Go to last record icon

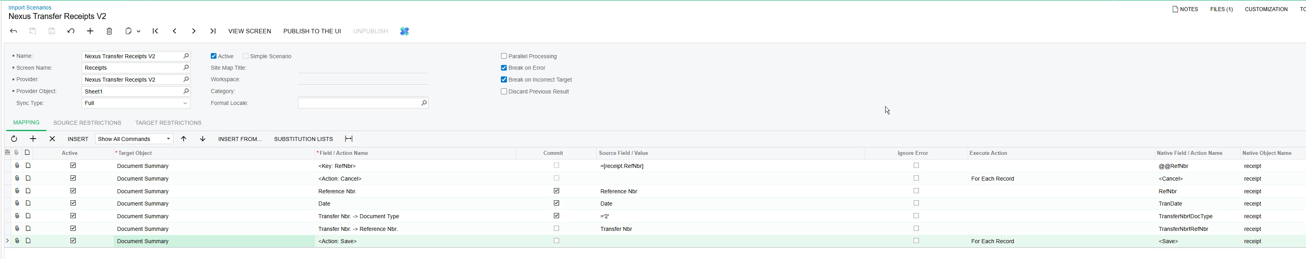click(x=213, y=31)
